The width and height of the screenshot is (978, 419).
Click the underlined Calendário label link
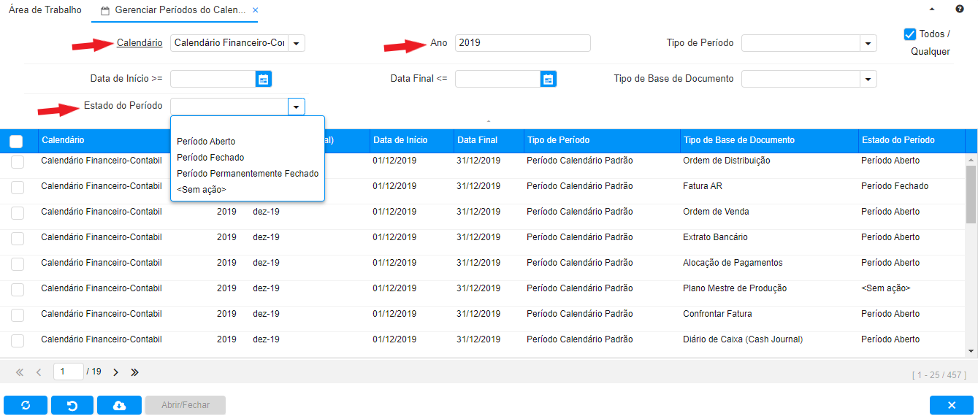[140, 43]
